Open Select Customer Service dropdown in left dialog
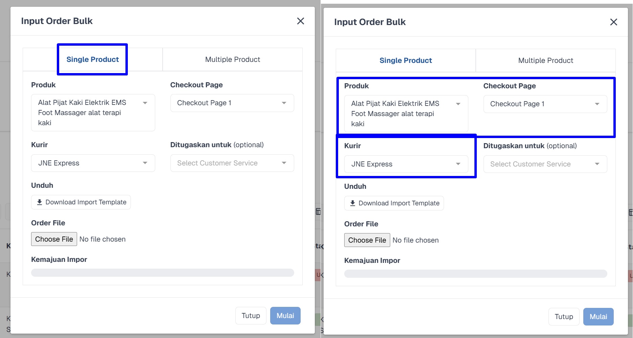Screen dimensions: 633x338 (232, 163)
